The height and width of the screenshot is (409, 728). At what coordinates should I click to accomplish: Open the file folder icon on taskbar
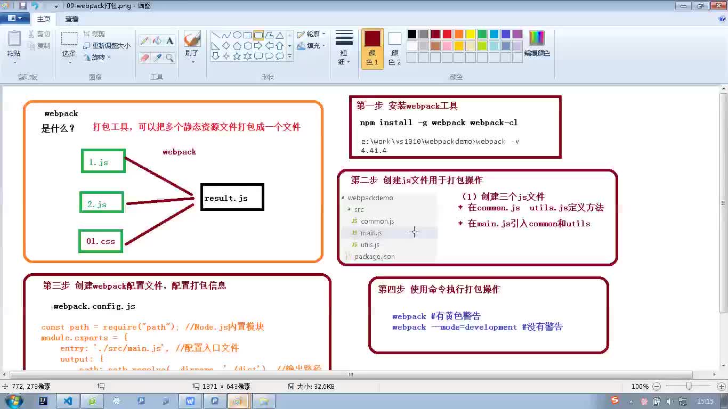coord(263,401)
